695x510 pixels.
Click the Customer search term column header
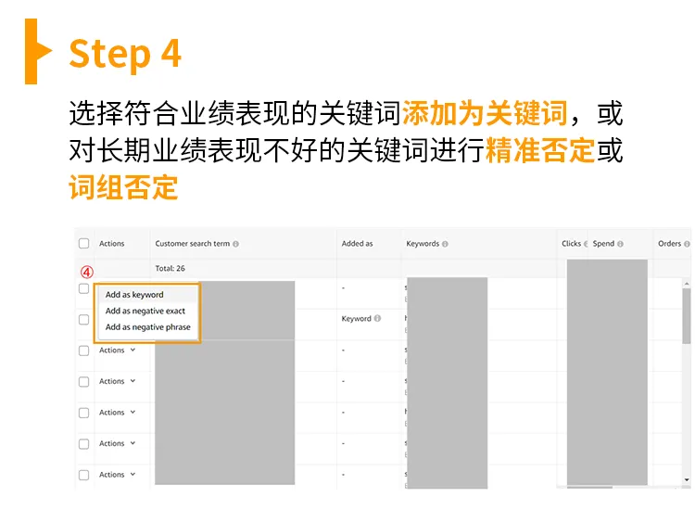tap(193, 244)
